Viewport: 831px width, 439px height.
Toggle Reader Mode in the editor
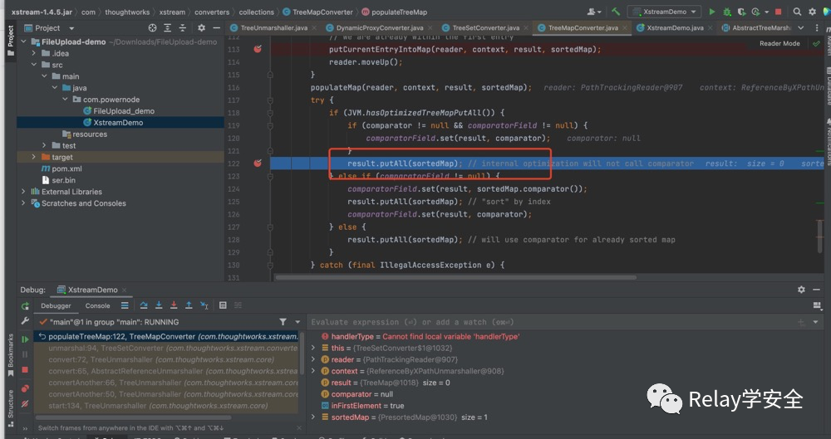pos(779,43)
